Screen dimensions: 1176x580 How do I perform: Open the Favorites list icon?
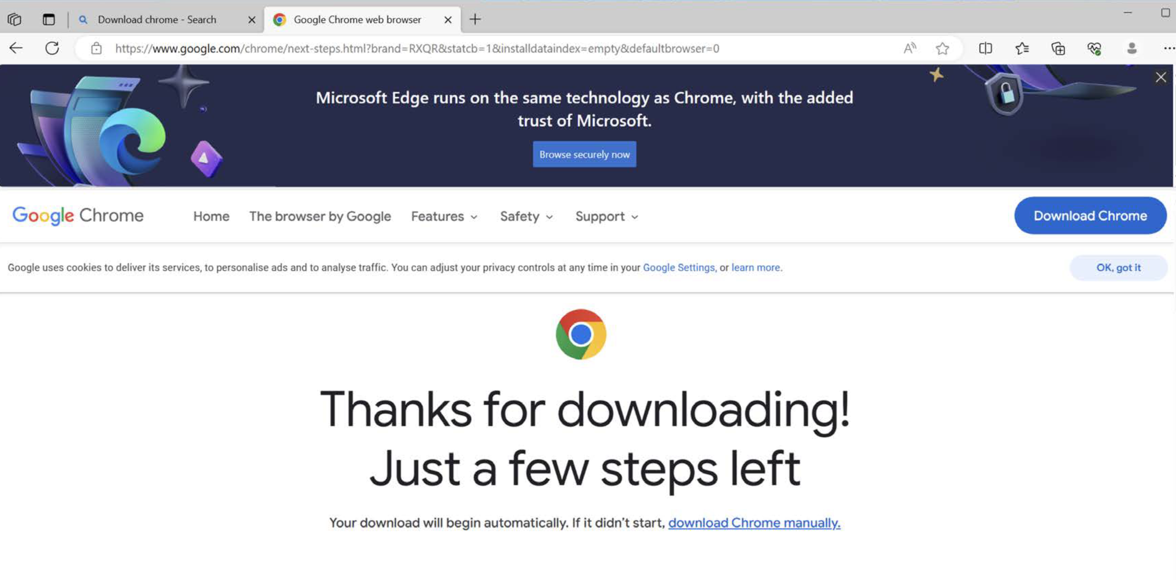click(1022, 48)
